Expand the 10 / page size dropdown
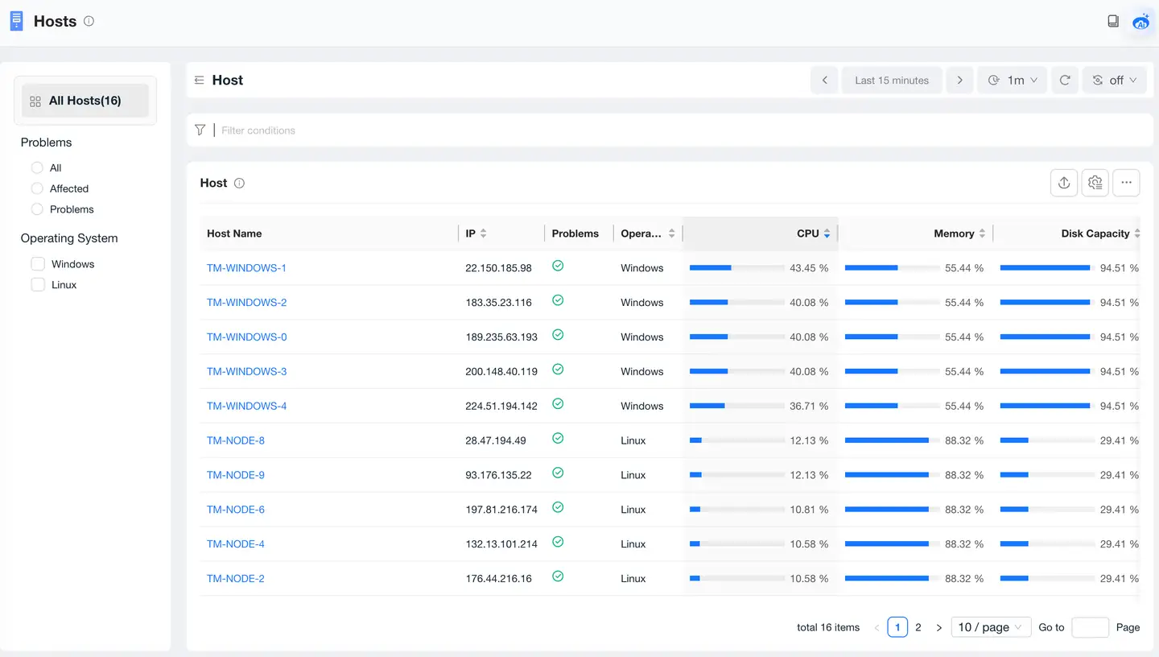 click(x=990, y=627)
